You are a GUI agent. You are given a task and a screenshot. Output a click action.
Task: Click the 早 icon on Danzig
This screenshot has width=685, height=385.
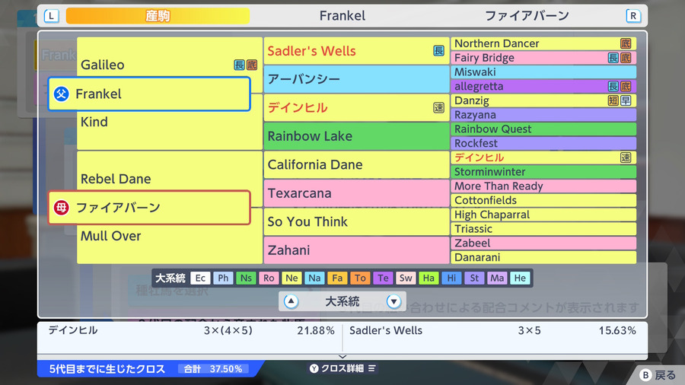626,100
